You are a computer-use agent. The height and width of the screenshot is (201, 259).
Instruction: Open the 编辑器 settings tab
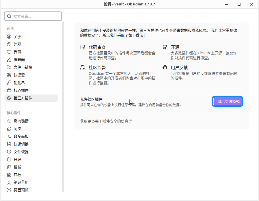click(31, 60)
